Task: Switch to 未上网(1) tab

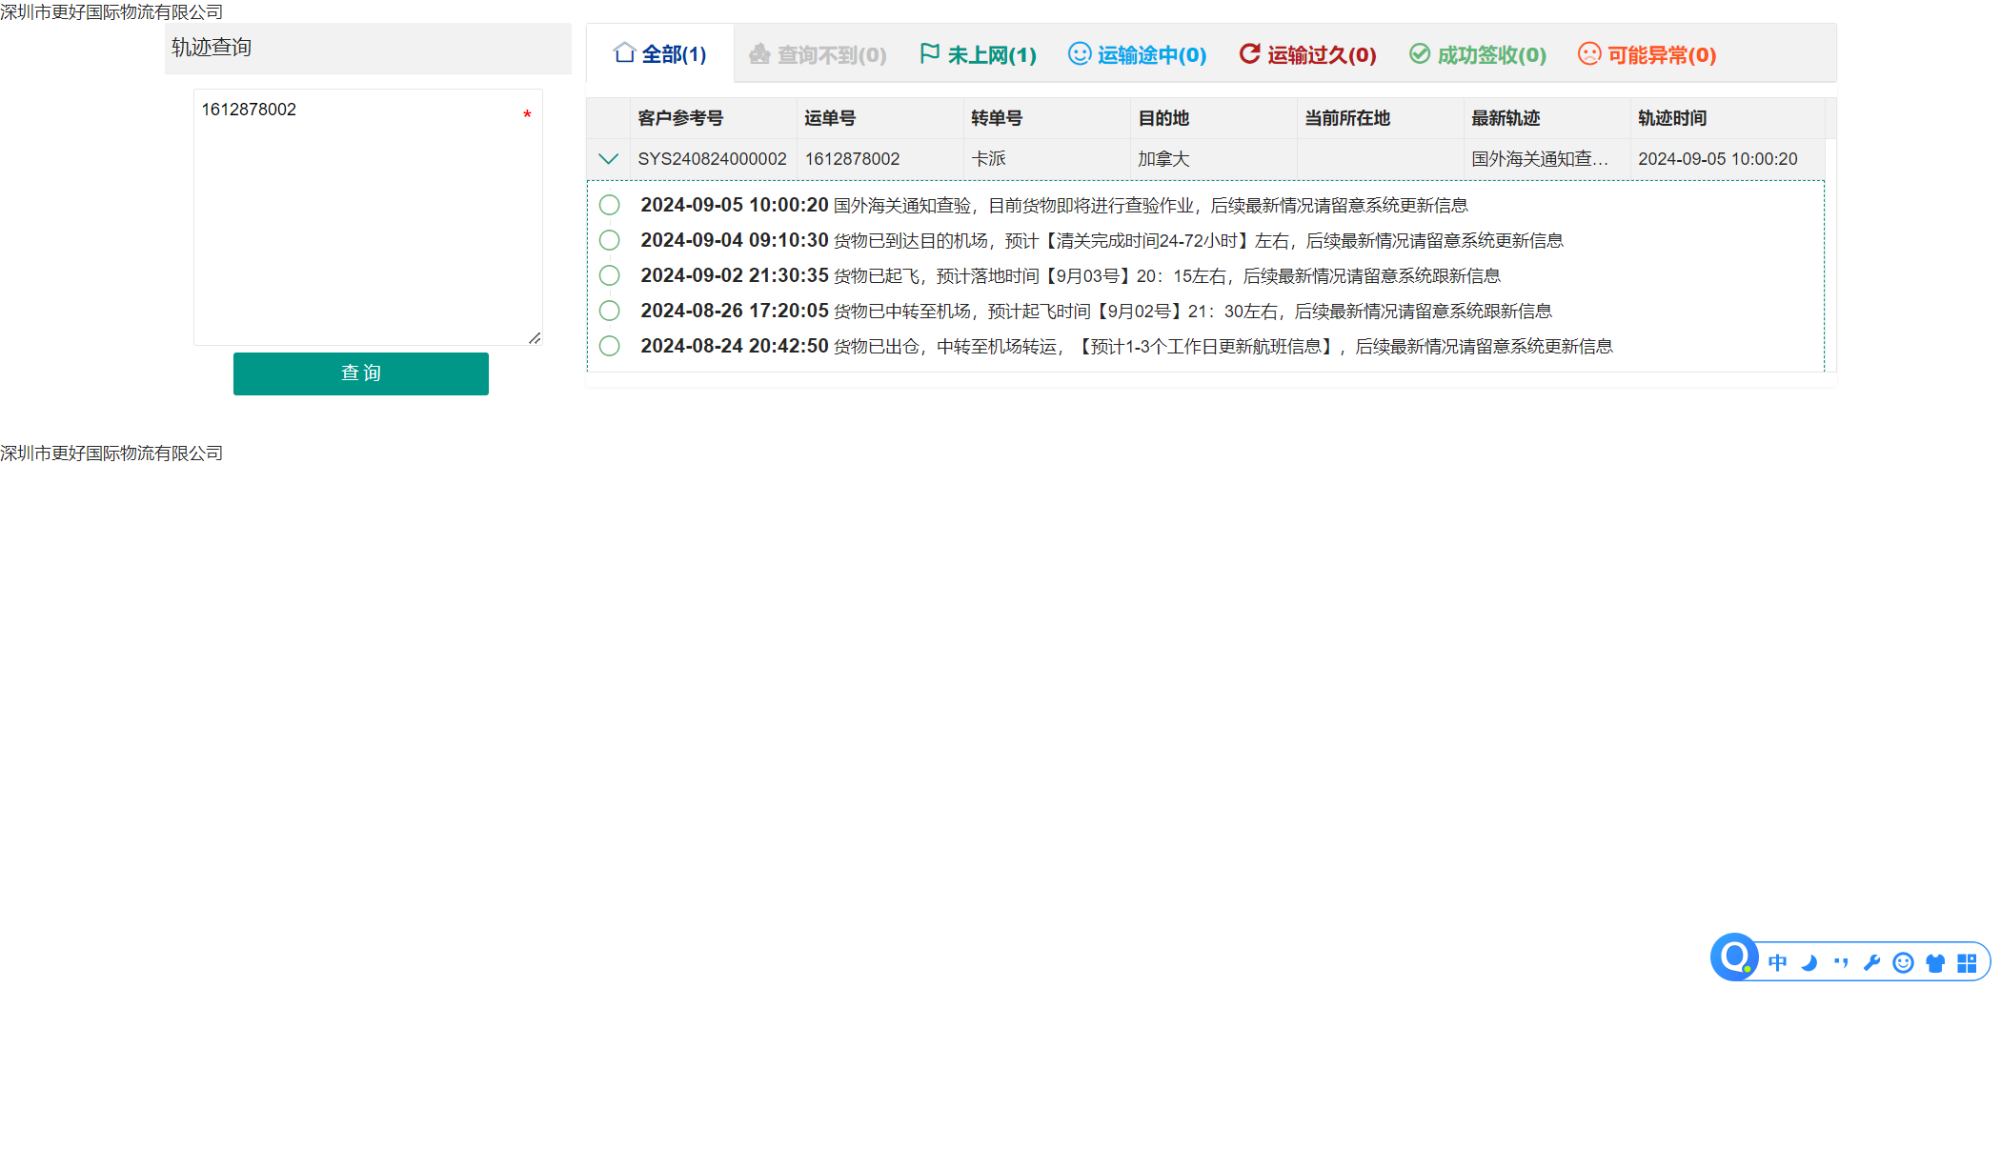Action: coord(979,54)
